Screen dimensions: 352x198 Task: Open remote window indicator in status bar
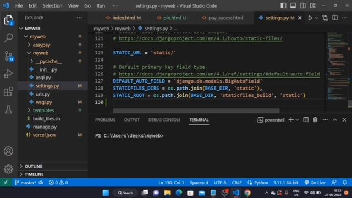[6, 183]
